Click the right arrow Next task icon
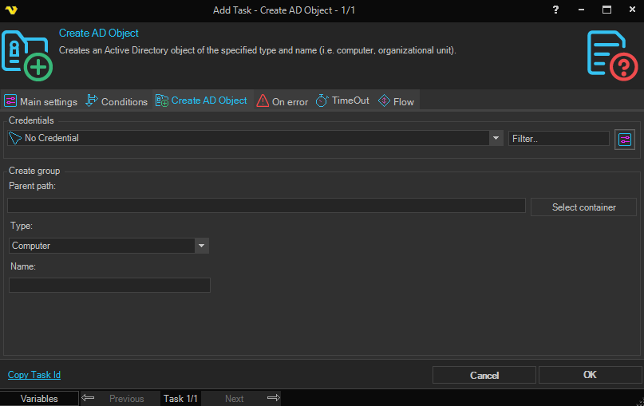This screenshot has width=644, height=406. pyautogui.click(x=273, y=398)
